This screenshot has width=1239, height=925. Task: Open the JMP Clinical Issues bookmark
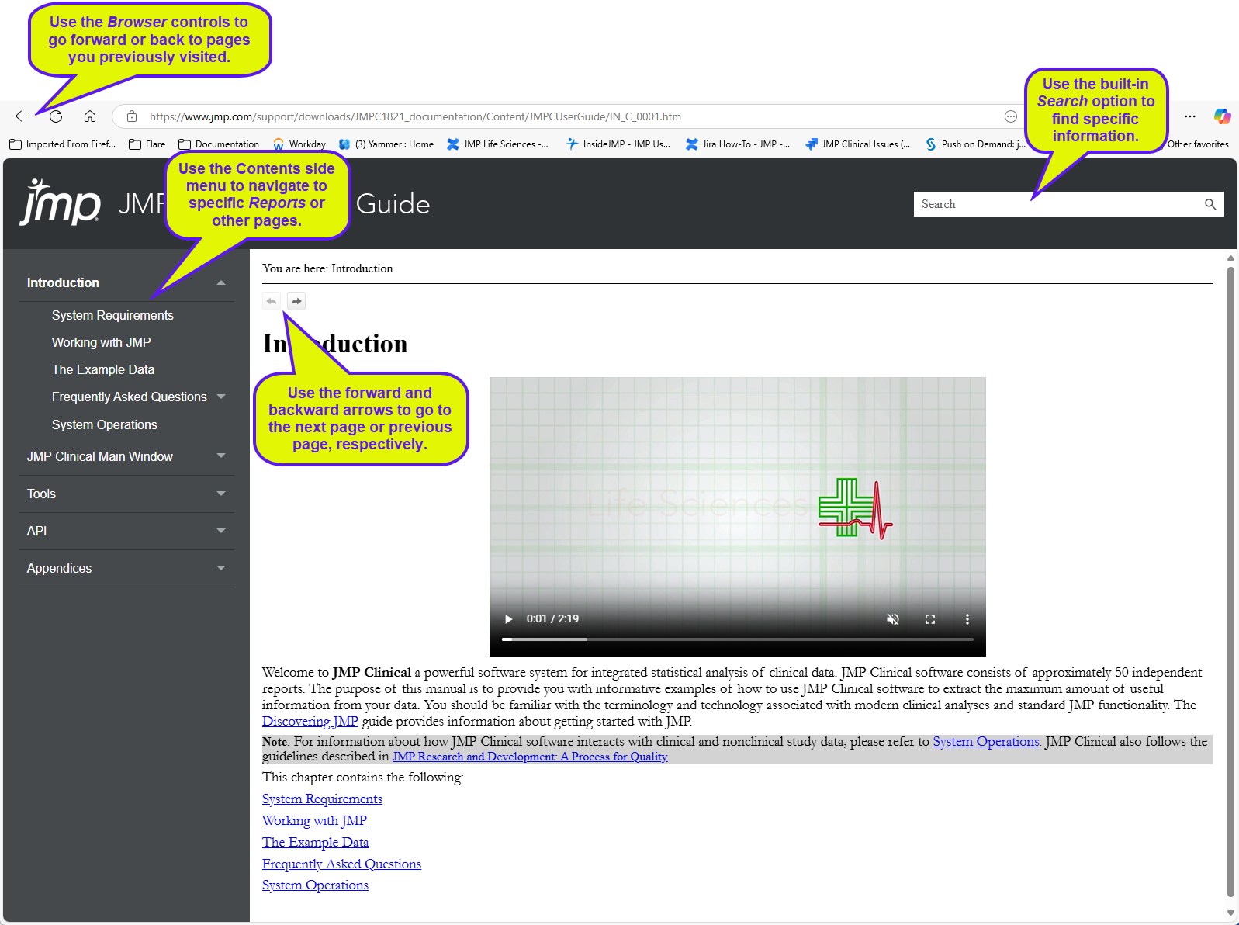click(x=858, y=144)
